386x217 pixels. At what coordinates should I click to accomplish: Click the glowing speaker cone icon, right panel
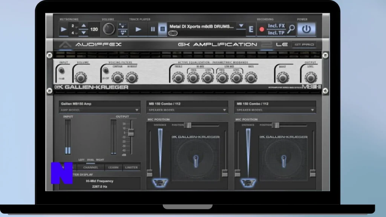click(248, 183)
